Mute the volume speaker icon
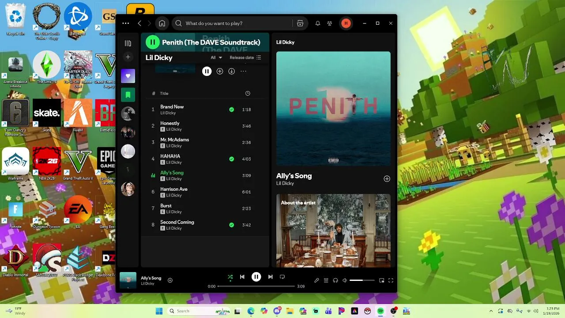 coord(345,280)
